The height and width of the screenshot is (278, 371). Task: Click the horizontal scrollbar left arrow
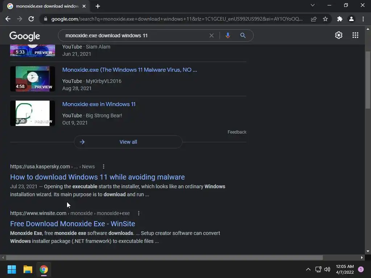3,257
